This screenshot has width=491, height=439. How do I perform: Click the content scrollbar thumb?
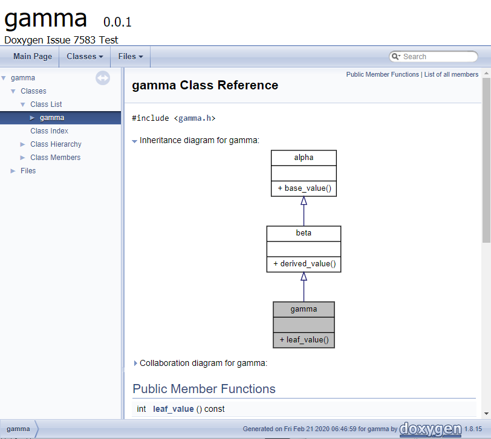tap(486, 160)
